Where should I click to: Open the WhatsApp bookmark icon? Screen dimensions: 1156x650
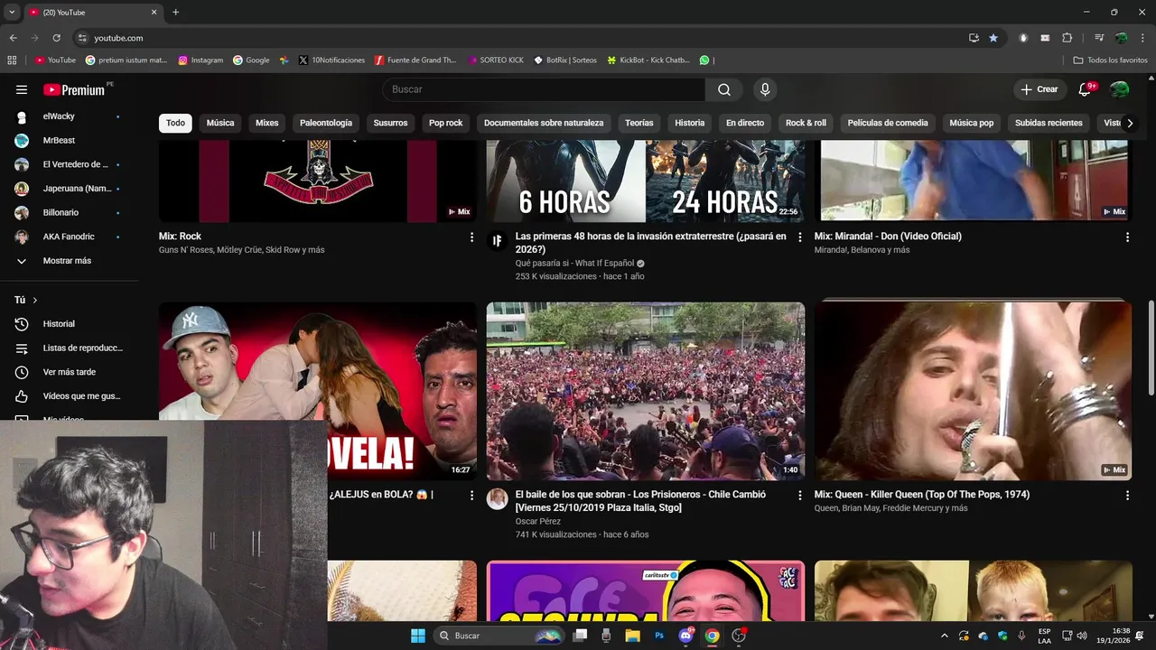tap(704, 60)
